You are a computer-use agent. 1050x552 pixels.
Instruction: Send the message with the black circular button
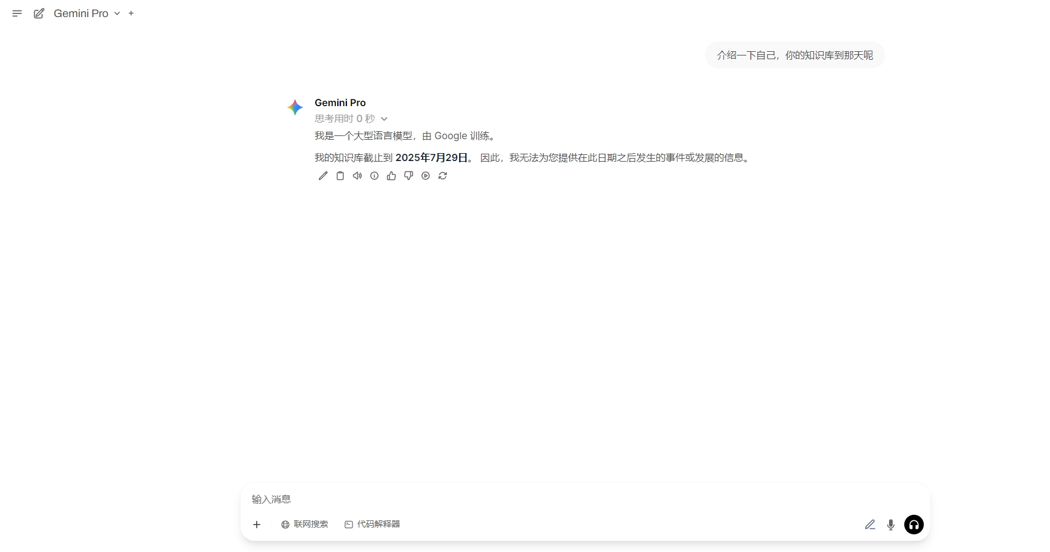point(913,525)
